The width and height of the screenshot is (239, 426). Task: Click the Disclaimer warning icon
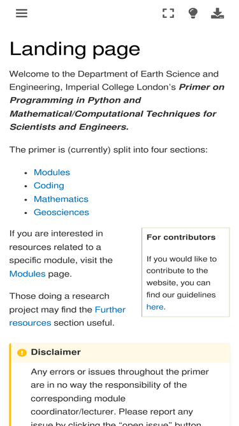(22, 353)
